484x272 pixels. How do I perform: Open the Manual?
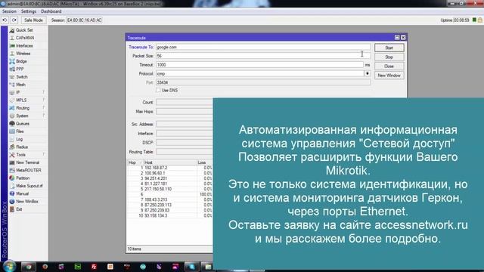tap(22, 193)
